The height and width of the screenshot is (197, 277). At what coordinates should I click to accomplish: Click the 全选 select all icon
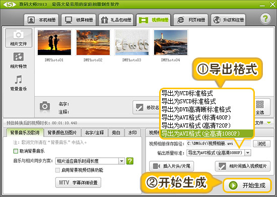[x=260, y=107]
